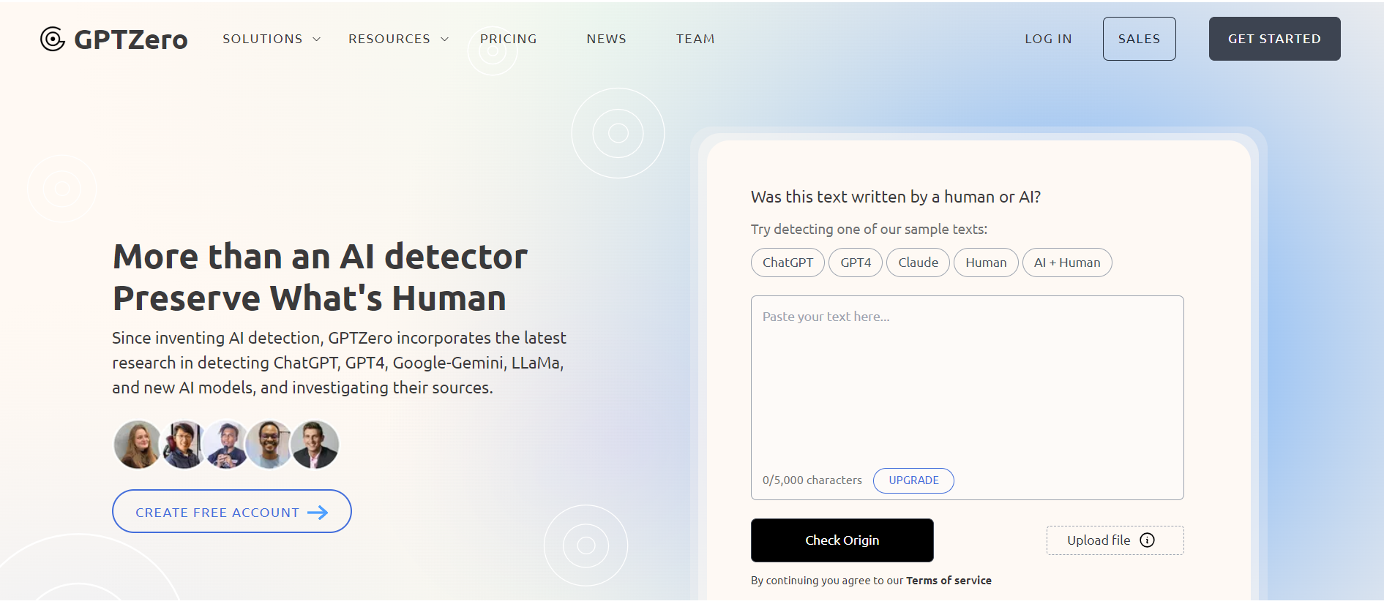Click the info icon beside Upload file

(x=1147, y=540)
